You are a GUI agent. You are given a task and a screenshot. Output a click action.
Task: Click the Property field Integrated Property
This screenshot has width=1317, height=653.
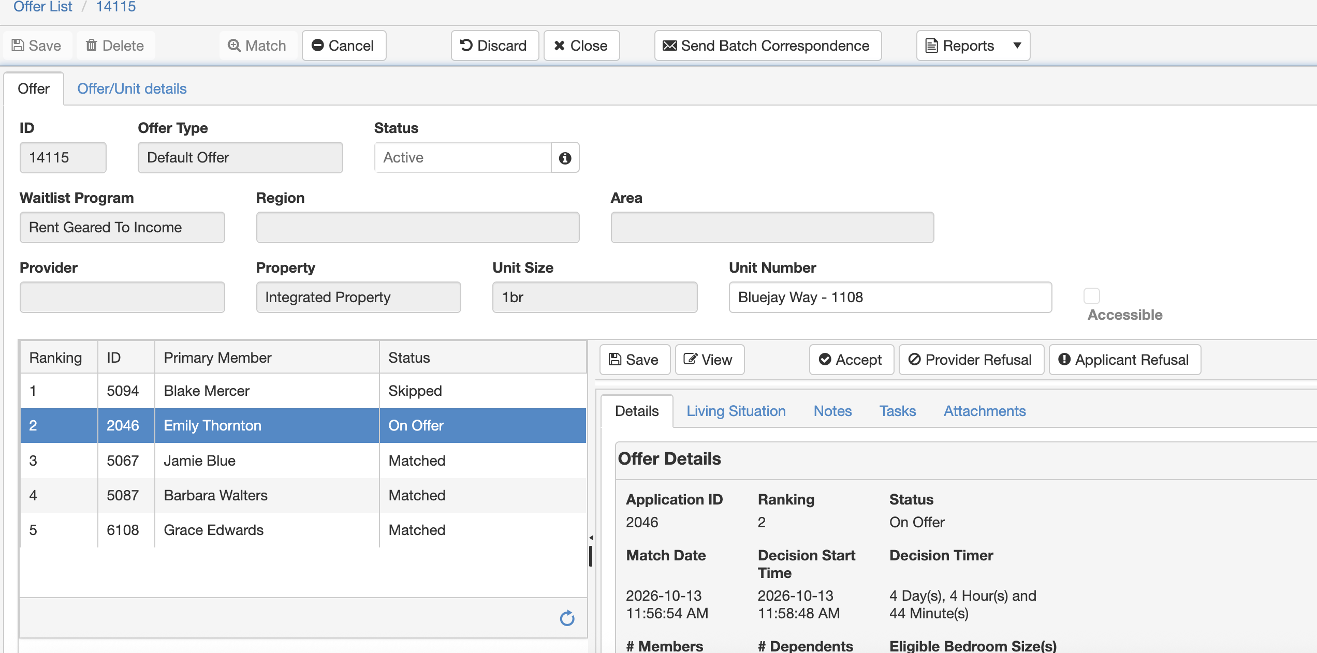coord(358,297)
